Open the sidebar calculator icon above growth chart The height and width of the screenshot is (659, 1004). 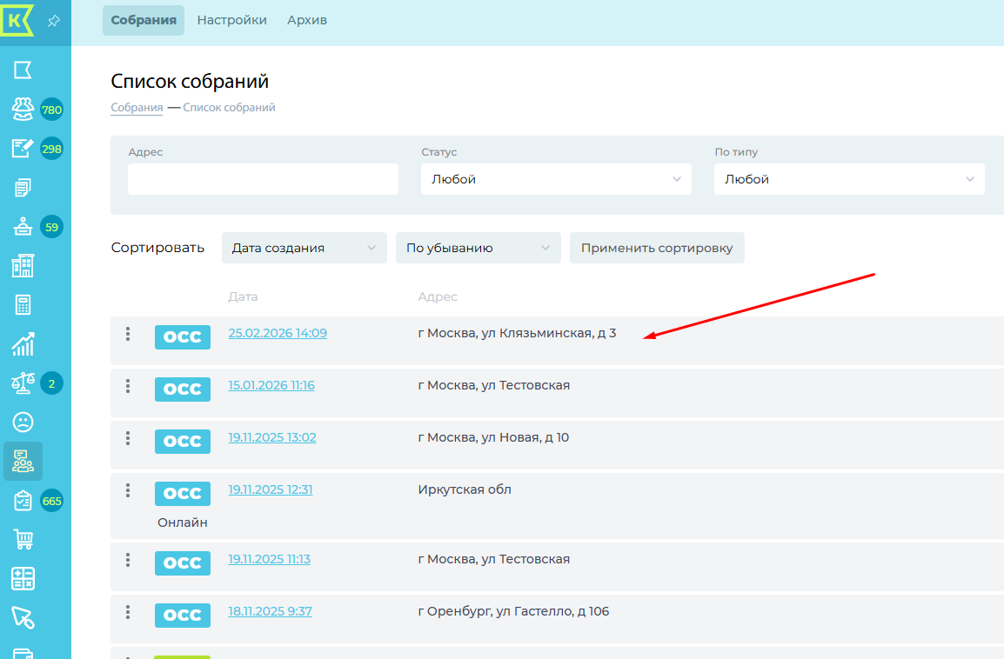tap(23, 305)
